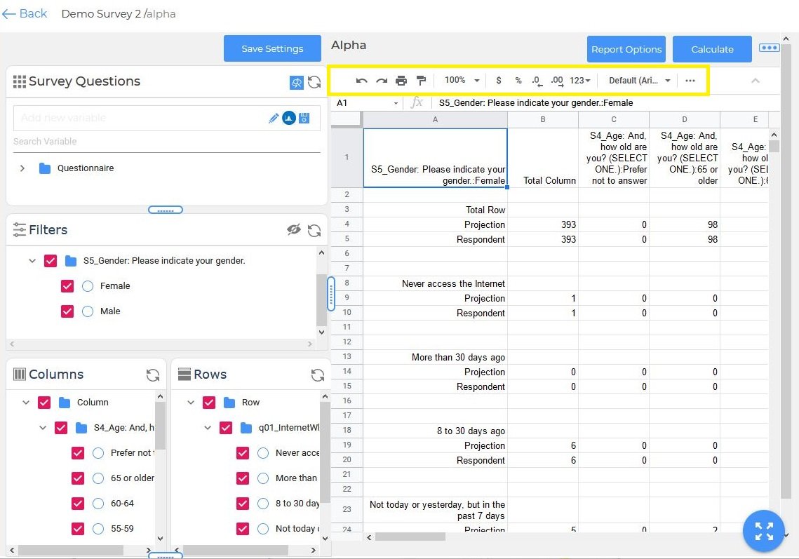The height and width of the screenshot is (559, 799).
Task: Select column D header in spreadsheet
Action: click(685, 119)
